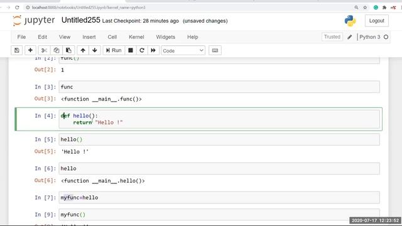The width and height of the screenshot is (402, 226).
Task: Open the File menu
Action: pyautogui.click(x=21, y=37)
